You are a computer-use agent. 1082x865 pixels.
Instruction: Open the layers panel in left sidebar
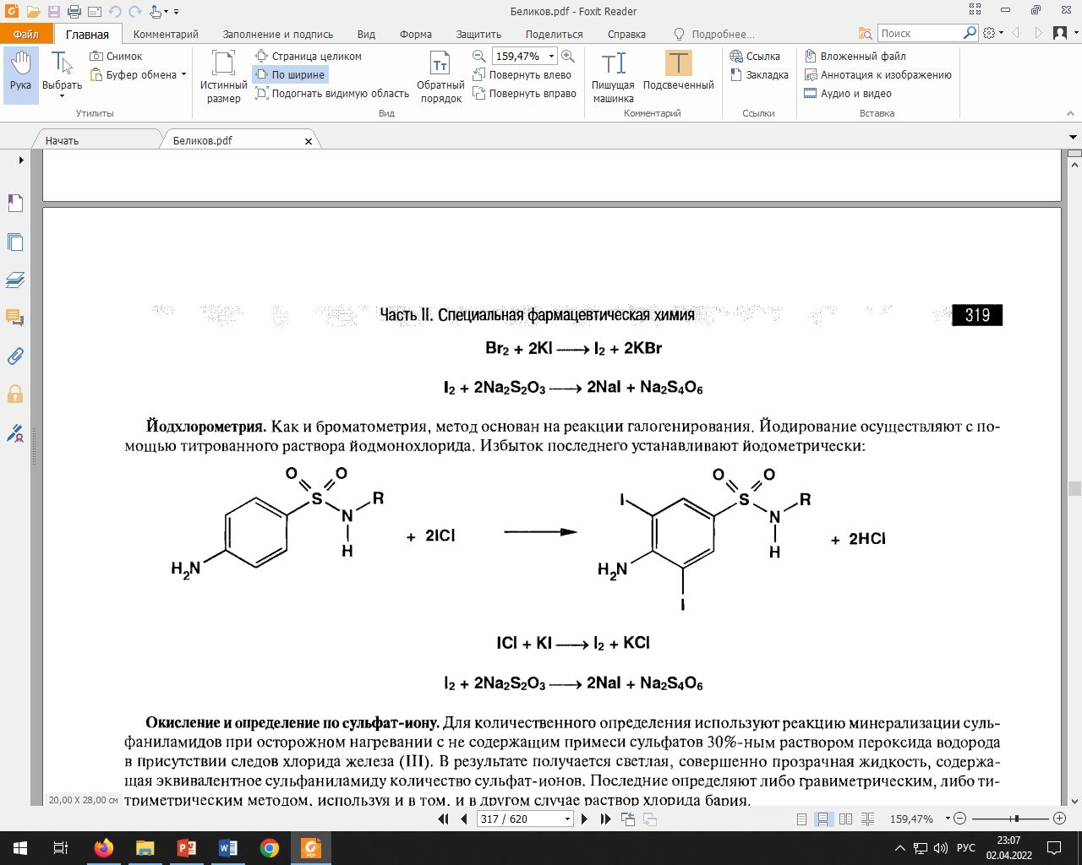coord(15,280)
